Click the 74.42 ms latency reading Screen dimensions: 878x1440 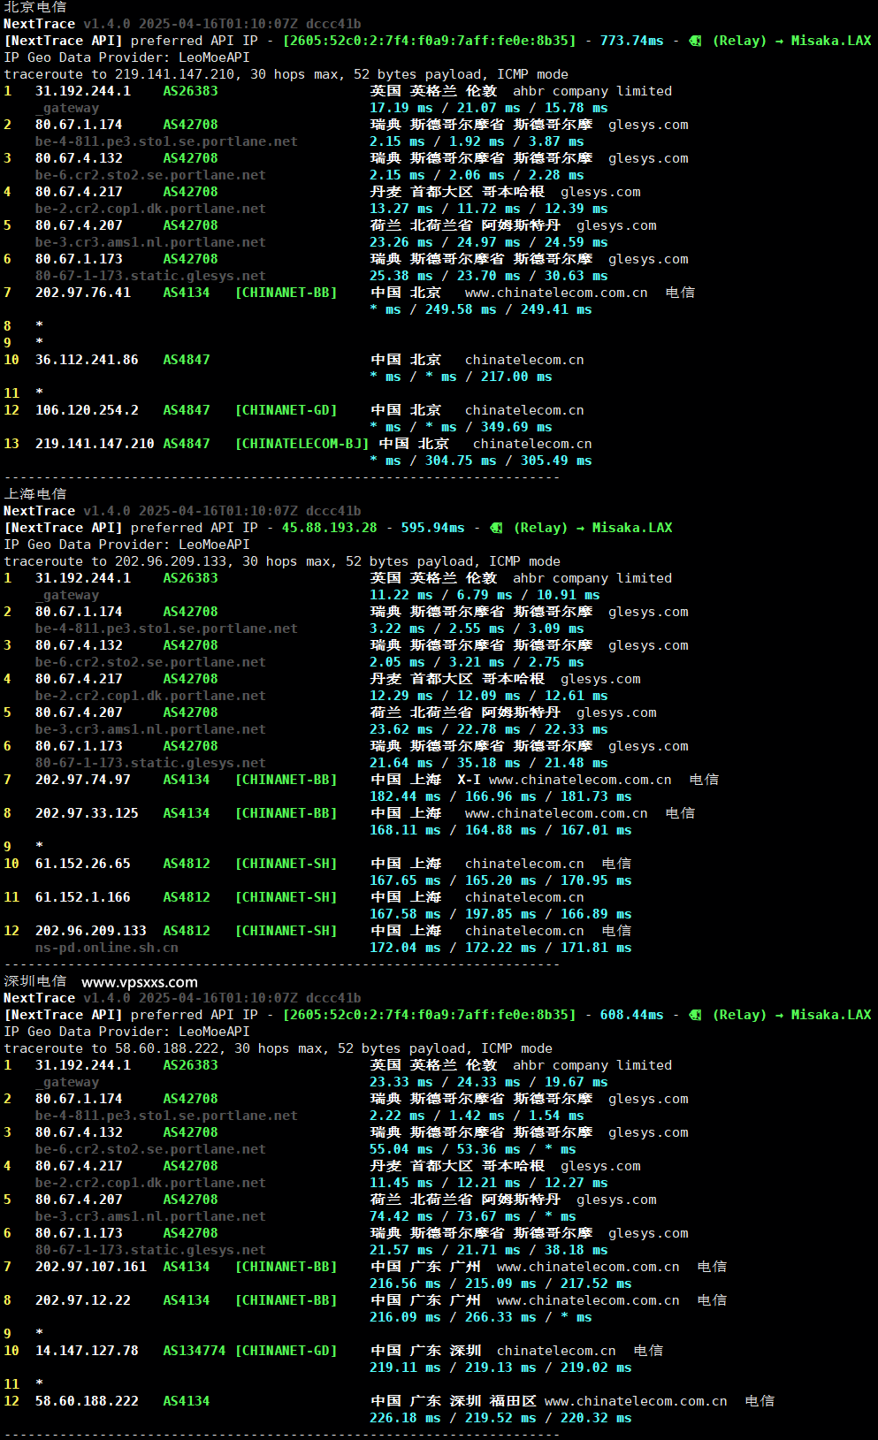coord(401,1216)
